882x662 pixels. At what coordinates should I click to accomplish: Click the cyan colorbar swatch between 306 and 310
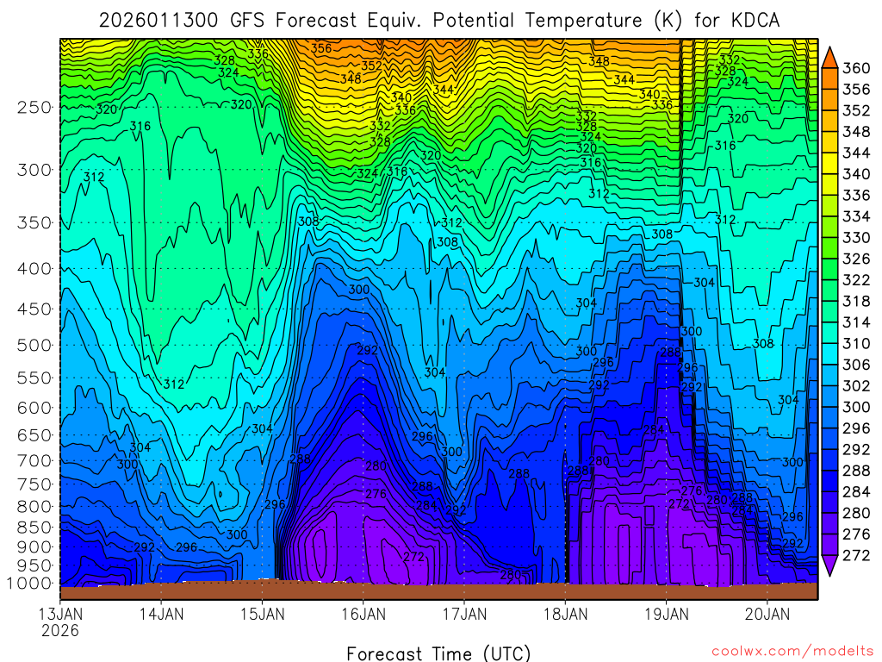[x=829, y=354]
